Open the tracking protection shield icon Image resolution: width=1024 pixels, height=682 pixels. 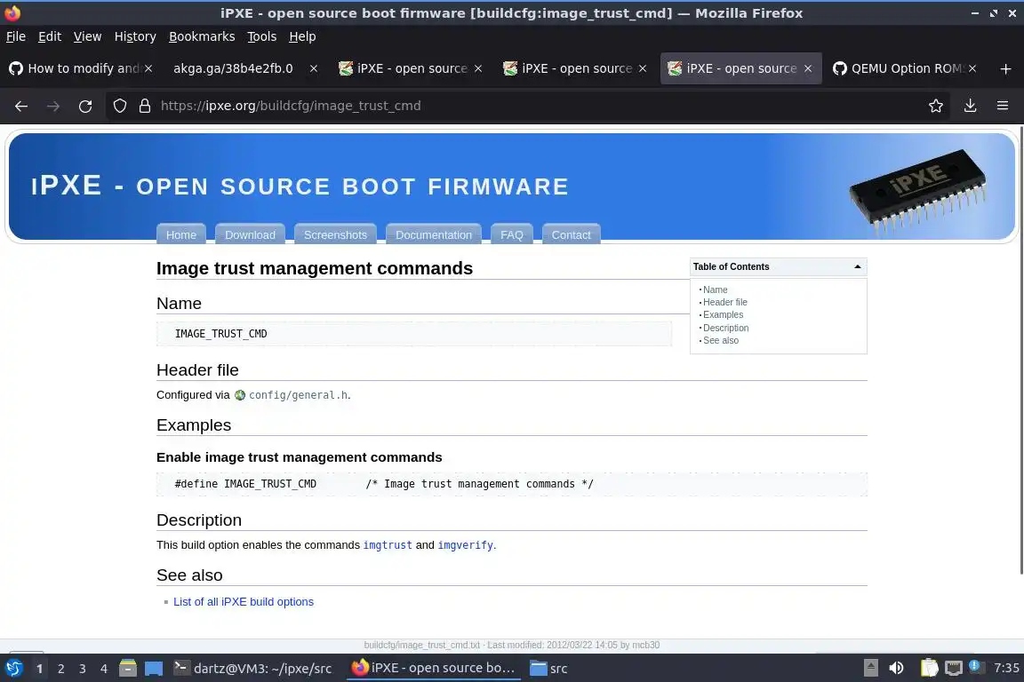(119, 106)
